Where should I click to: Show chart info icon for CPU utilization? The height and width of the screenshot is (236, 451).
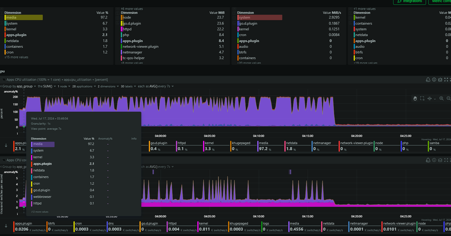coord(434,80)
